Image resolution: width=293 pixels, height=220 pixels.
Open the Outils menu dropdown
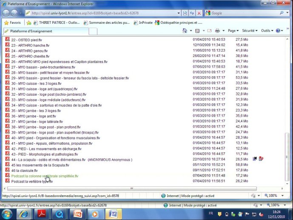point(267,31)
